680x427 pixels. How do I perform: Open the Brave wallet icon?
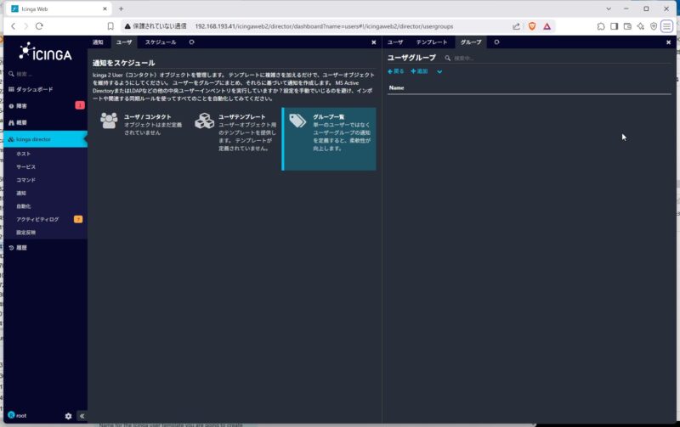[627, 26]
